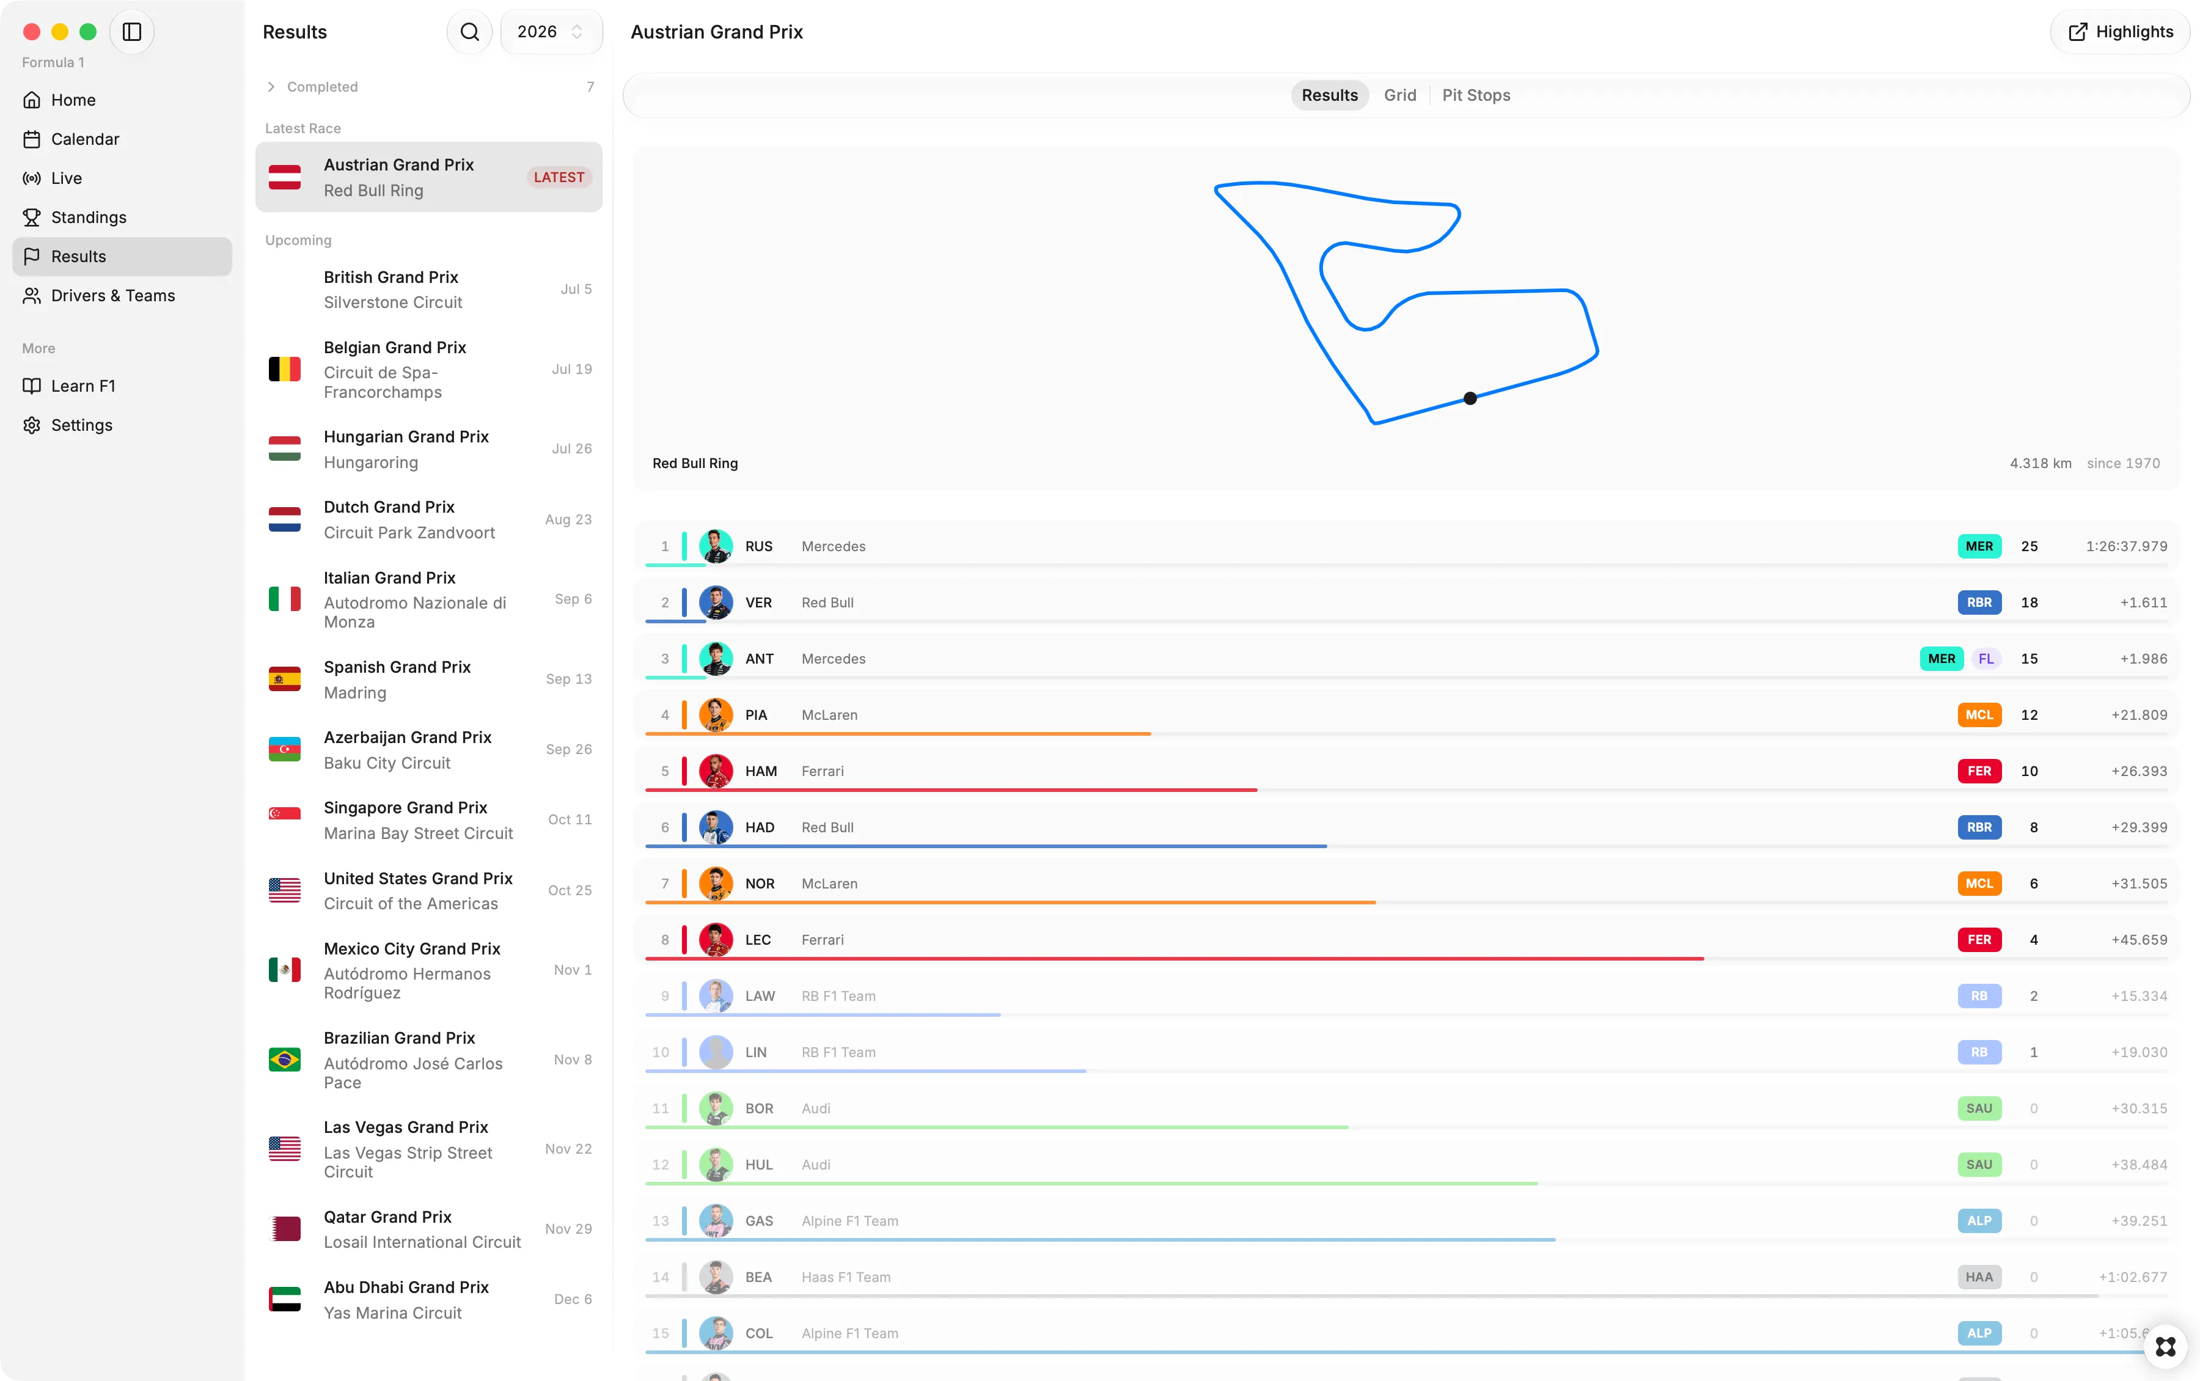Open Settings in the sidebar
The height and width of the screenshot is (1381, 2200).
(122, 425)
